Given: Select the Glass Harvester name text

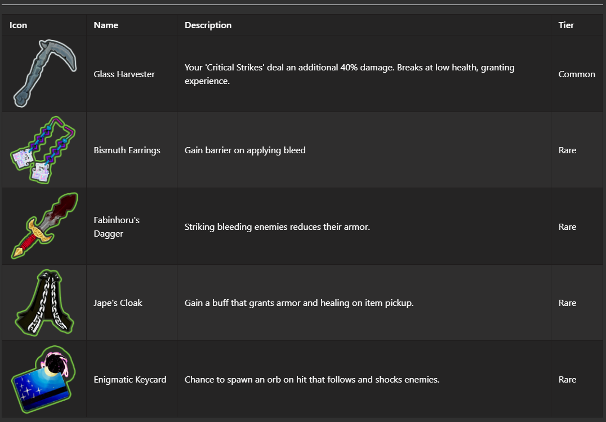Looking at the screenshot, I should [124, 74].
